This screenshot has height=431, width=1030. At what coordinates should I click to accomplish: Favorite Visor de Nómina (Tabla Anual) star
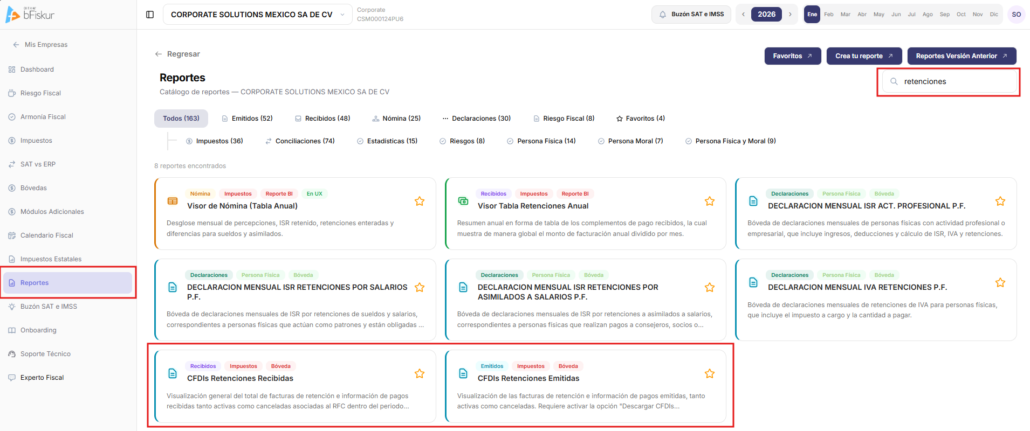(420, 201)
